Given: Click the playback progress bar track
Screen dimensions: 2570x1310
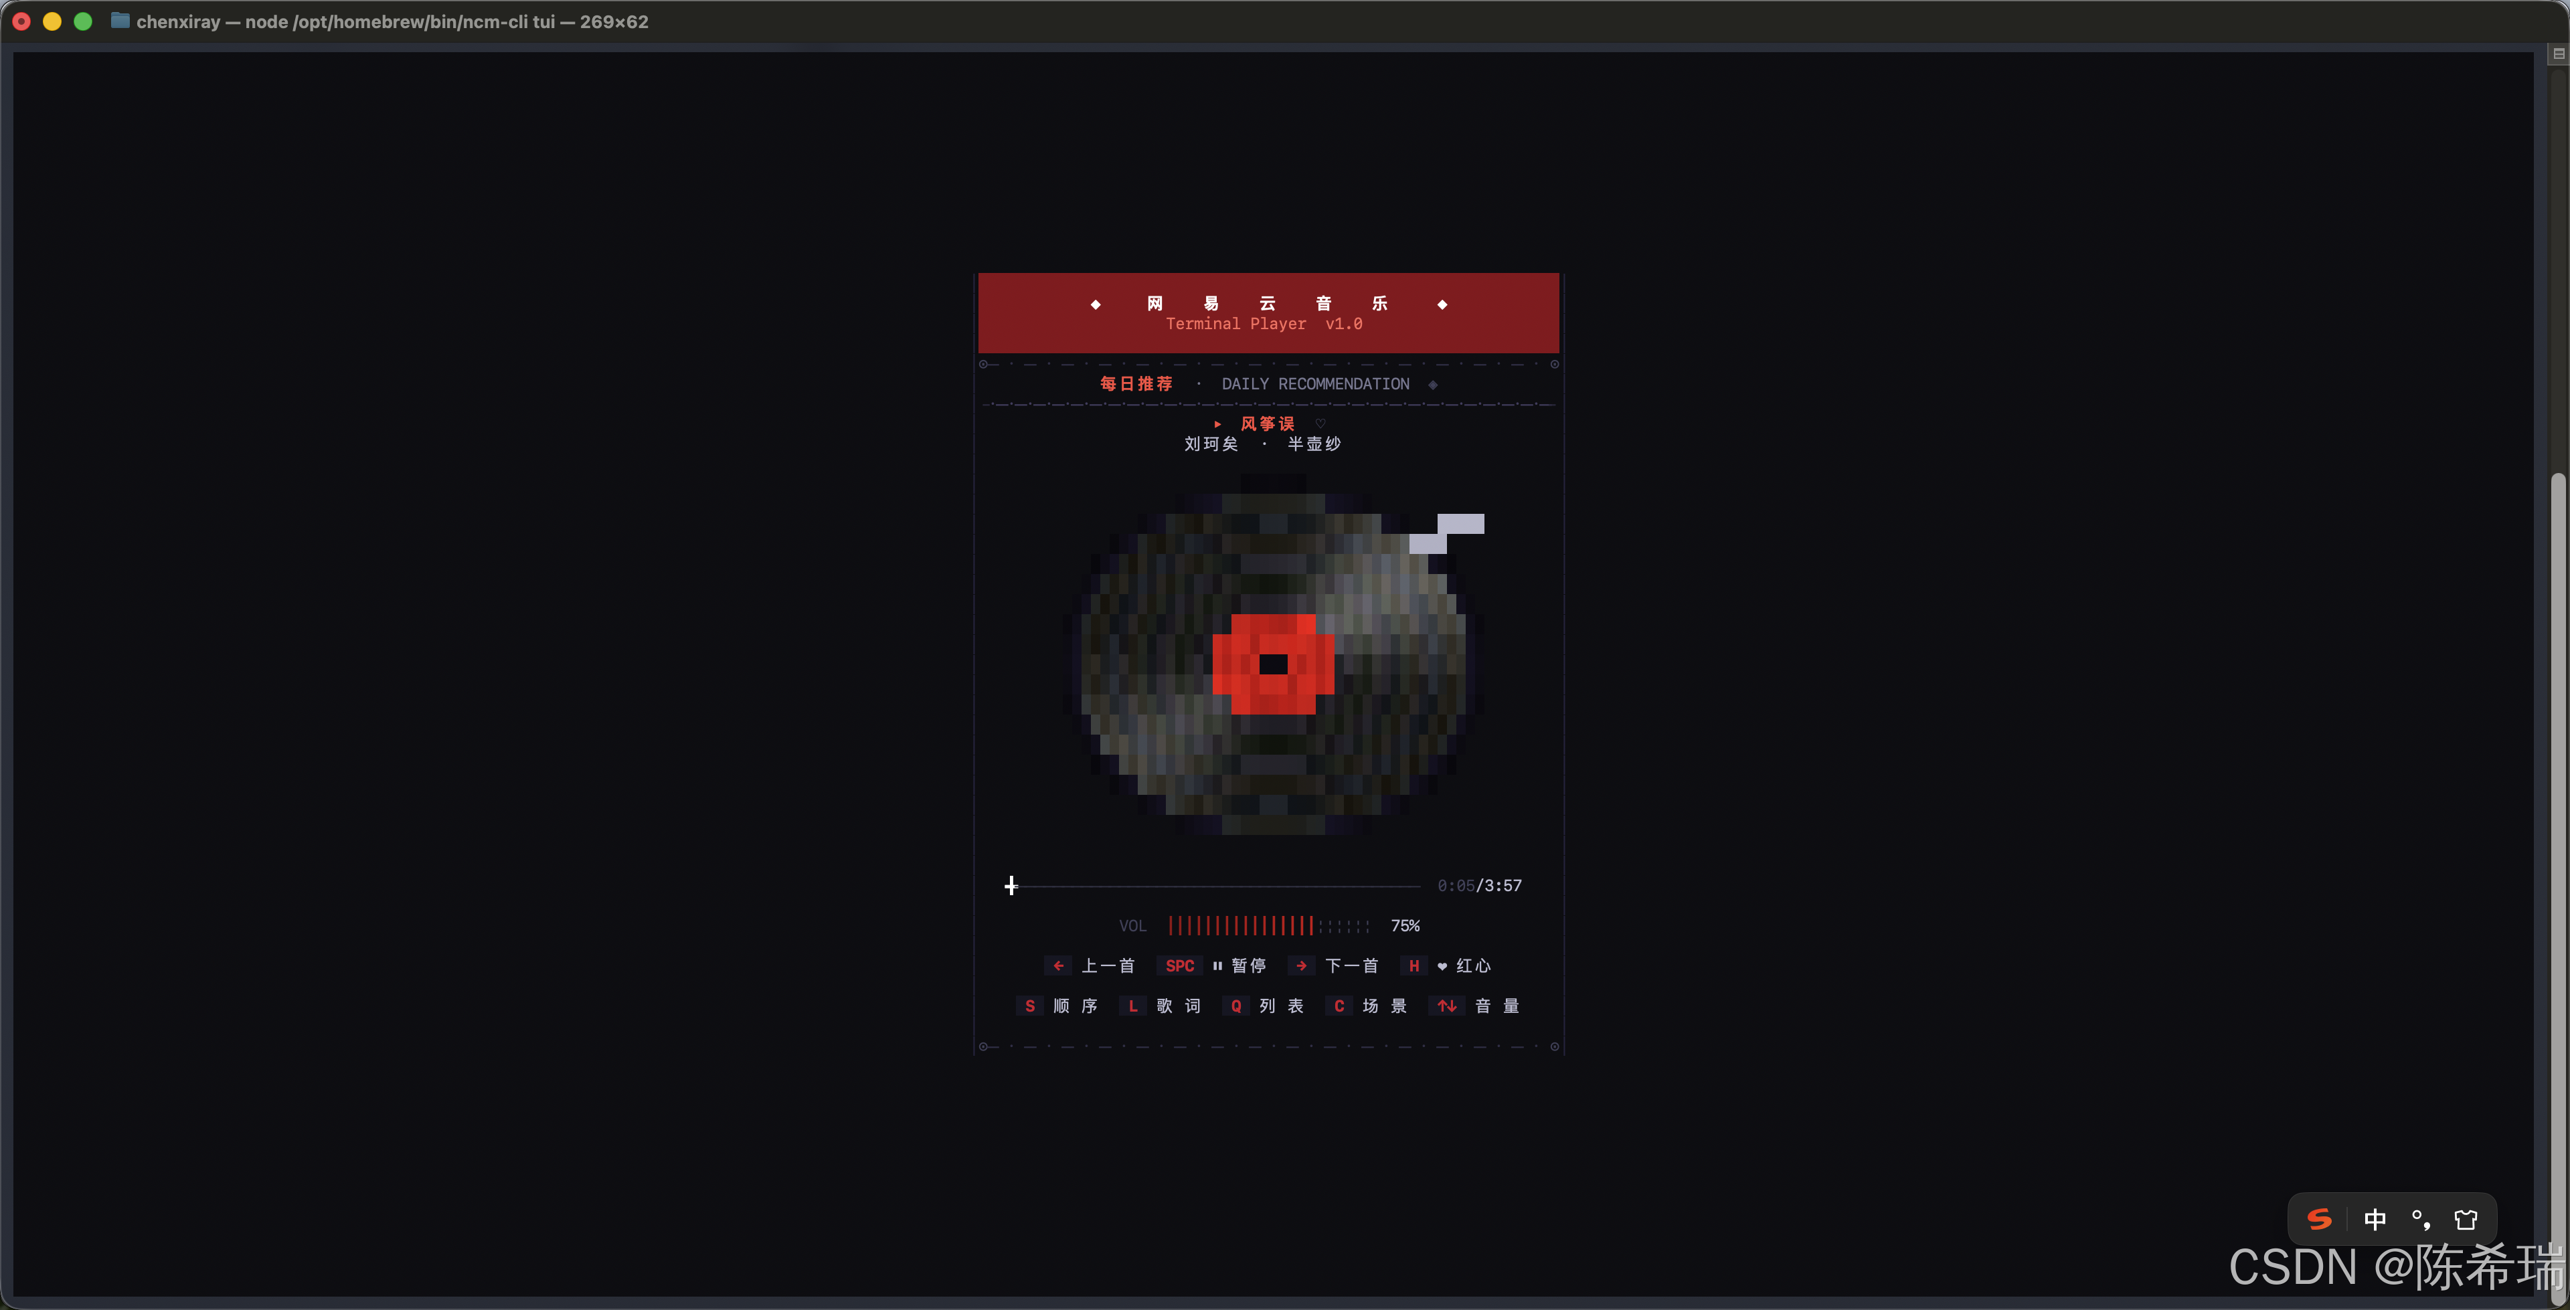Looking at the screenshot, I should (x=1212, y=886).
